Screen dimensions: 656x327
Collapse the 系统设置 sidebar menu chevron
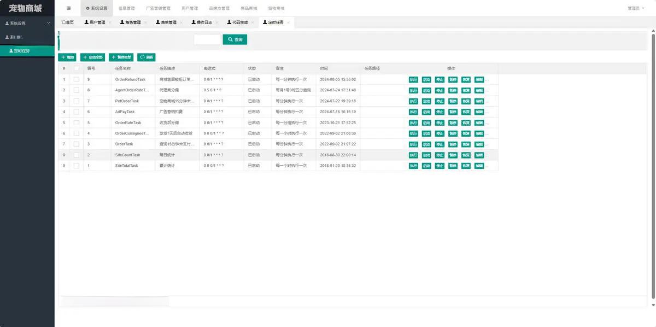pyautogui.click(x=49, y=23)
